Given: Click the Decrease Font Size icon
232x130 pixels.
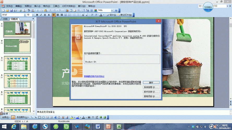Looking at the screenshot, I should tap(87, 15).
